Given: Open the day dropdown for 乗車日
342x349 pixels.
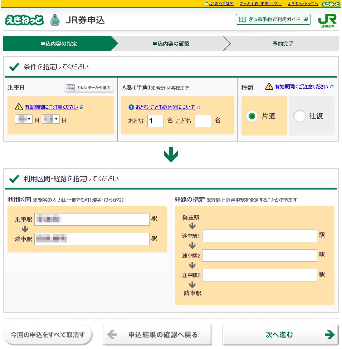Looking at the screenshot, I should pos(51,119).
